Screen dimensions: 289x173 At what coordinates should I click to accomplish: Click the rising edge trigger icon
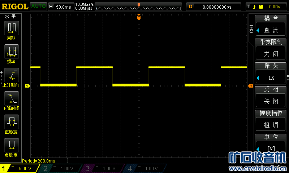255,7
